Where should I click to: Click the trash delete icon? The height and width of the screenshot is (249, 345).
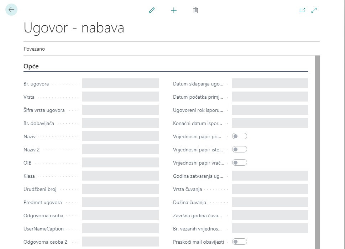click(195, 10)
